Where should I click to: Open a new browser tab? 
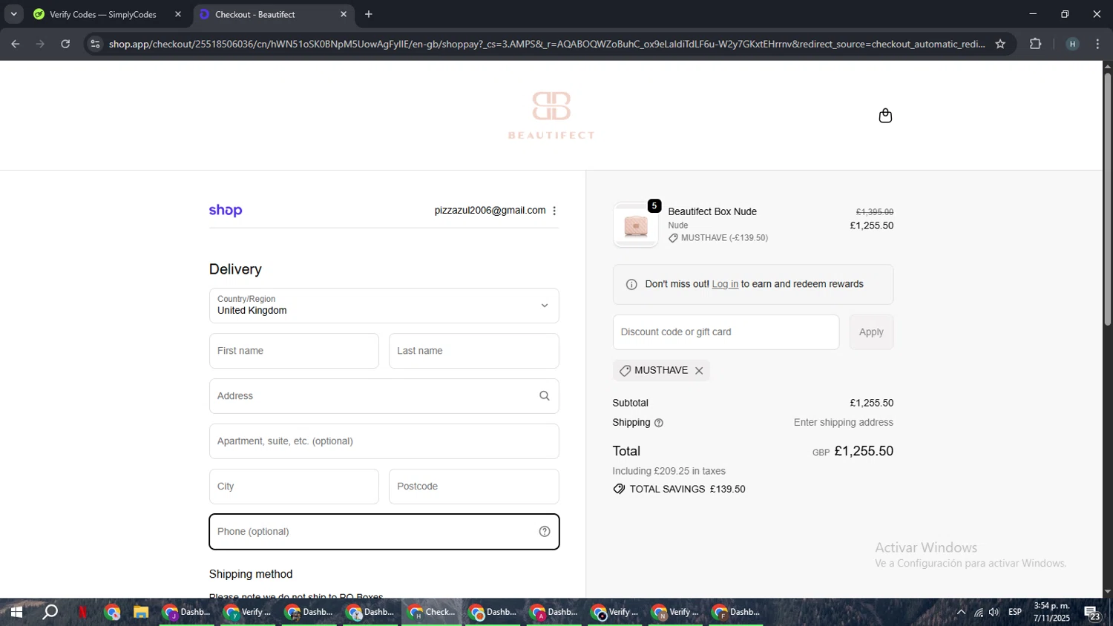click(x=369, y=14)
